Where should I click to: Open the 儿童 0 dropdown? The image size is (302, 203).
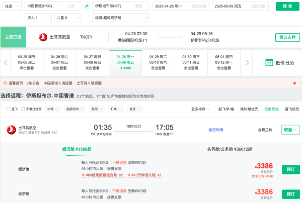tap(67, 18)
